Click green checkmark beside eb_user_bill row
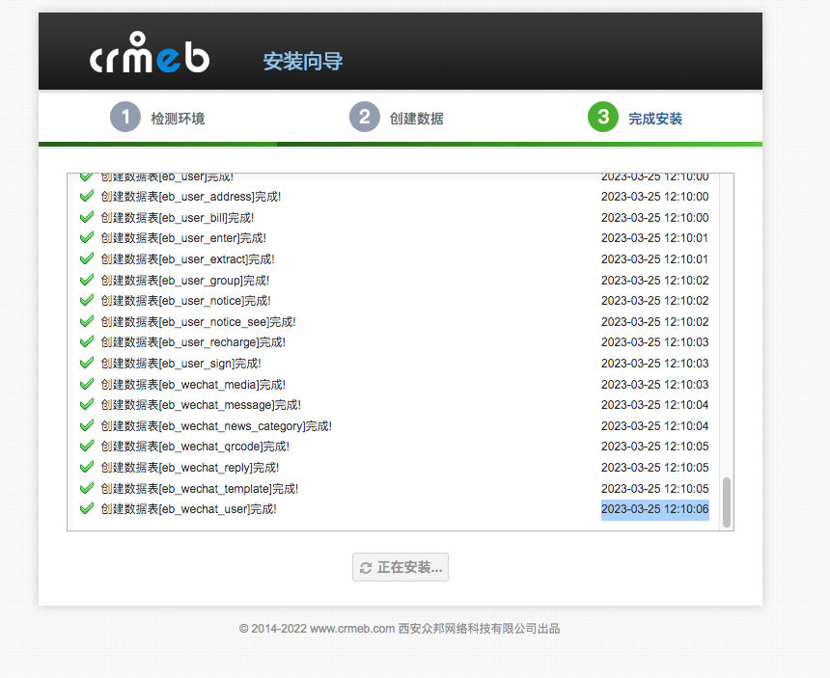830x678 pixels. 87,217
